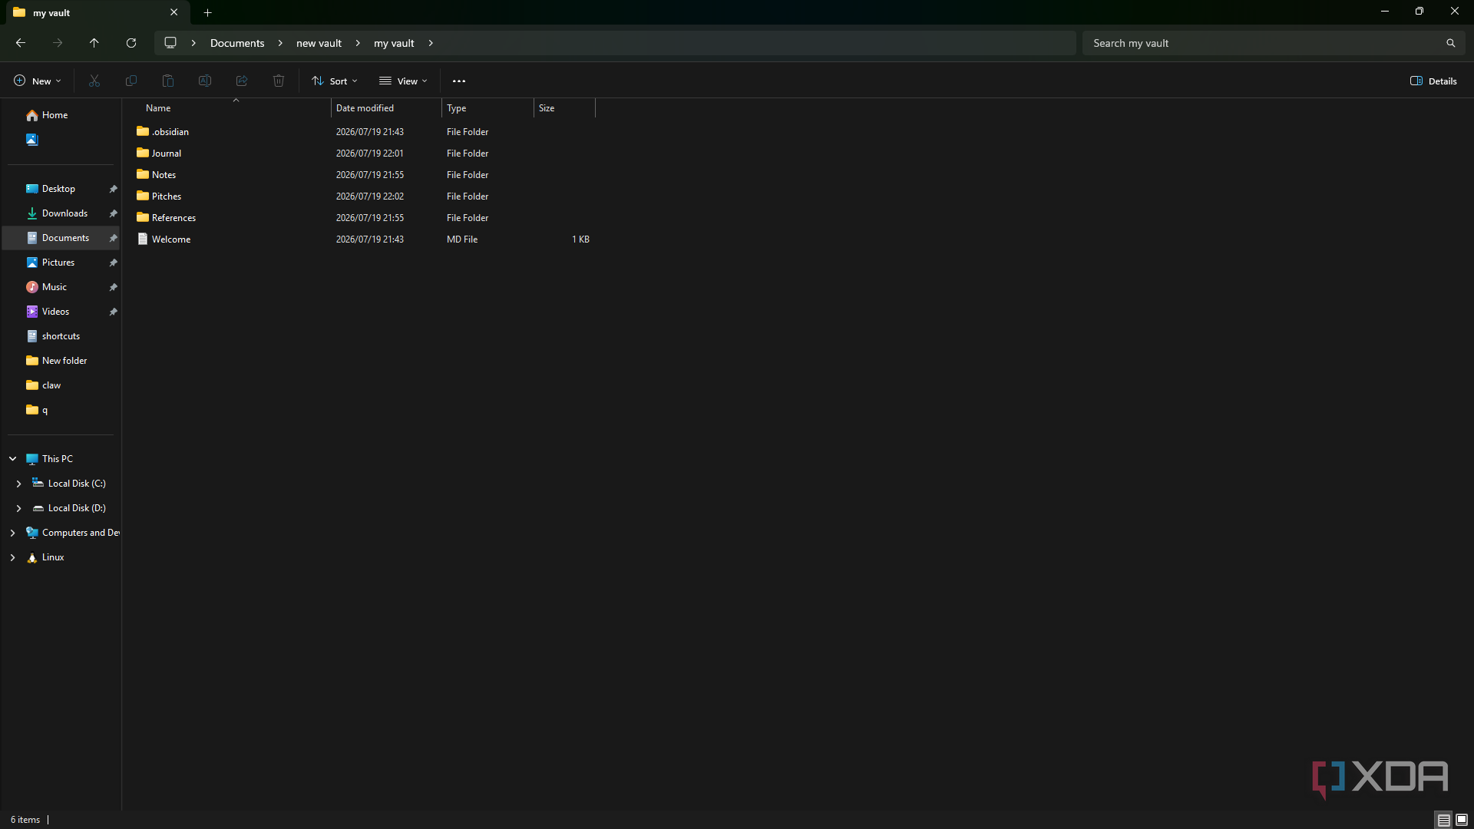Go back with the Back arrow
This screenshot has width=1474, height=829.
coord(21,43)
